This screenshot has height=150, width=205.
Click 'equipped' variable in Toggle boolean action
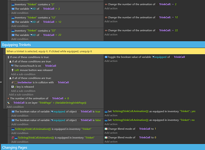161,57
